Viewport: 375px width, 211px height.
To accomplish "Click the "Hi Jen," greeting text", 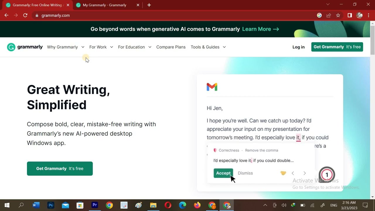I will point(215,108).
